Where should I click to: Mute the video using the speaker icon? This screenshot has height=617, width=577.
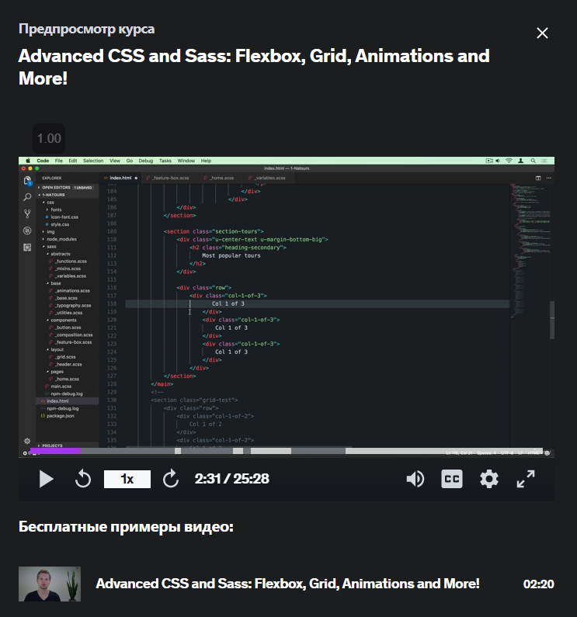coord(415,479)
